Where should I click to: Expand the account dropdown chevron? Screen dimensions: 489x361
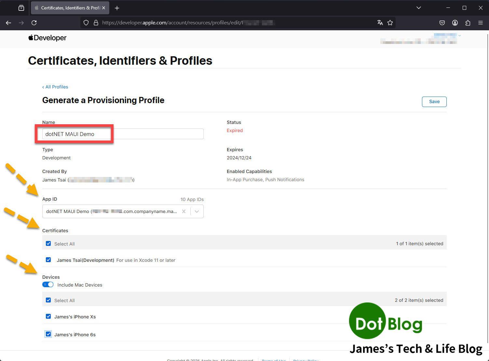tap(459, 35)
